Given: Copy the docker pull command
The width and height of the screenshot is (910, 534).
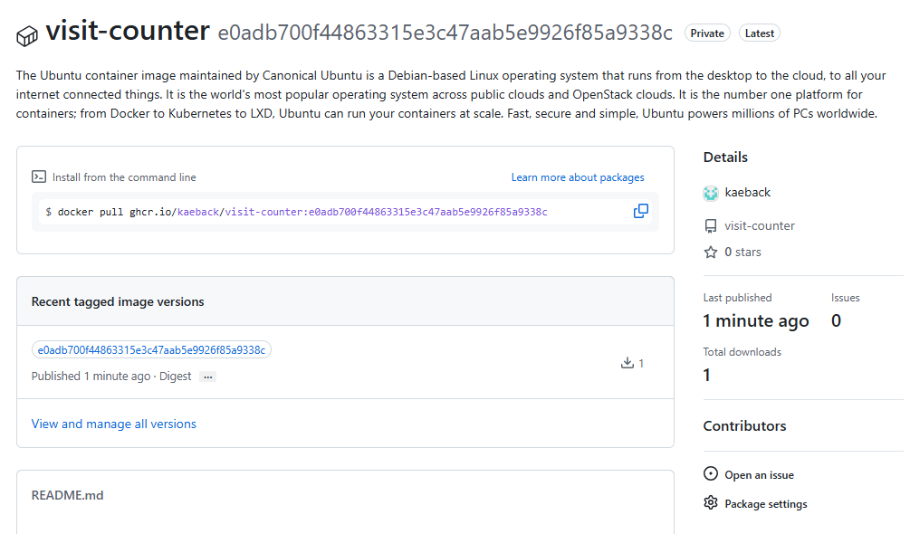Looking at the screenshot, I should 641,211.
